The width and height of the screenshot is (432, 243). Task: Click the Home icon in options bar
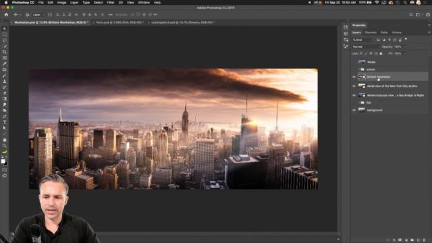point(6,15)
